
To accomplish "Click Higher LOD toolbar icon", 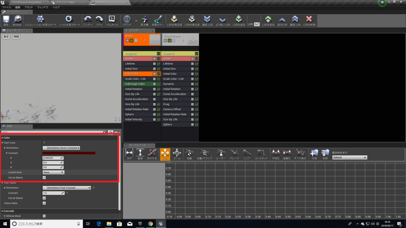I will tap(282, 21).
